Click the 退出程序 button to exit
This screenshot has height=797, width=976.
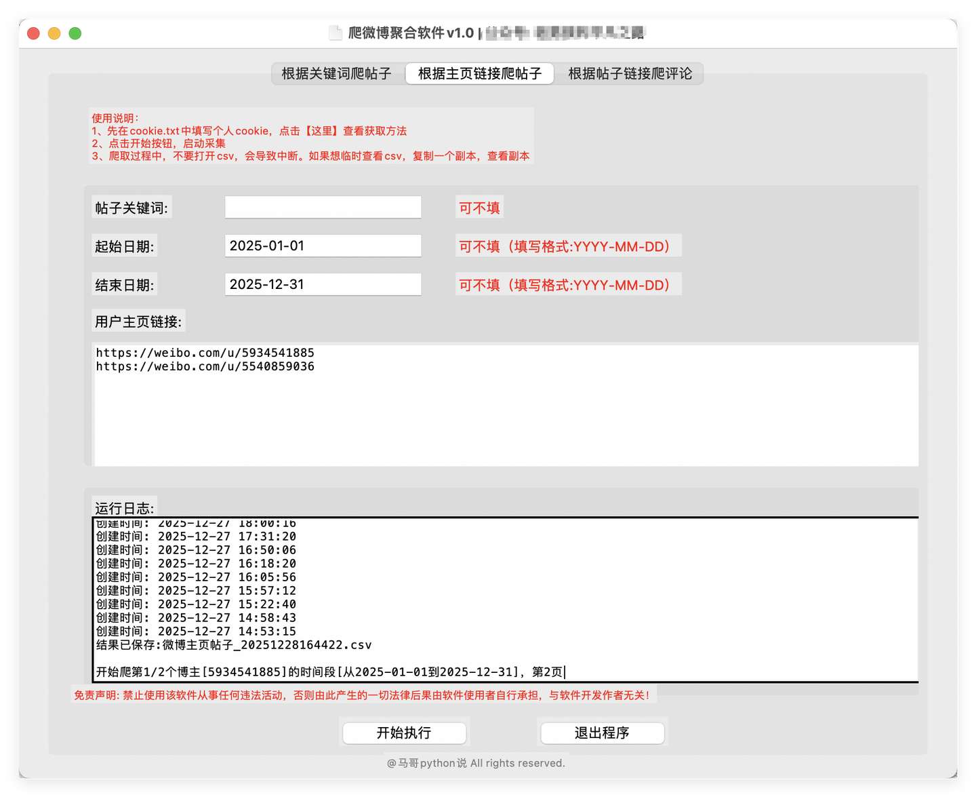coord(602,733)
